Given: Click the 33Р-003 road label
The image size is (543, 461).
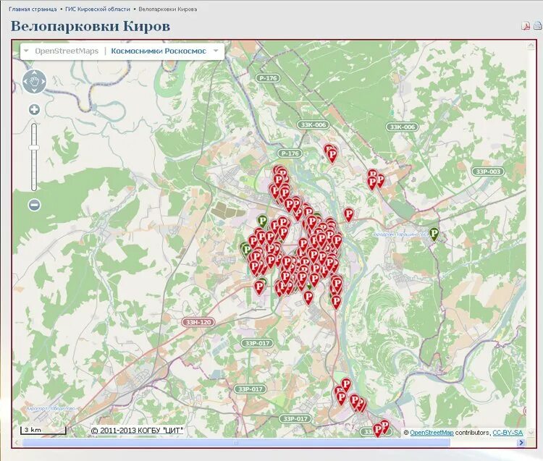Looking at the screenshot, I should coord(488,172).
